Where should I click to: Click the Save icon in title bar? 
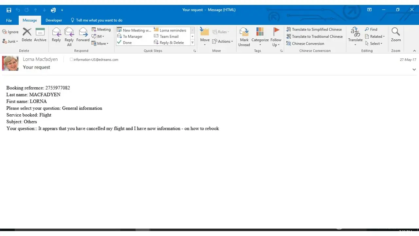[9, 10]
